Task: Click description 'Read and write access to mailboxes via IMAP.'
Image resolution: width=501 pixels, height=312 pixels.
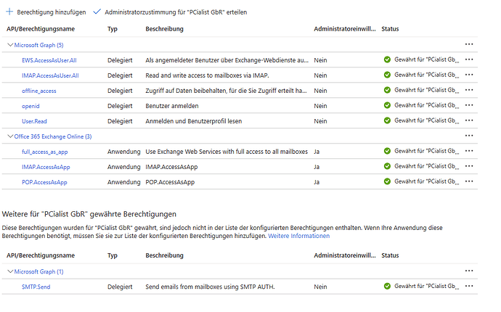Action: tap(208, 75)
